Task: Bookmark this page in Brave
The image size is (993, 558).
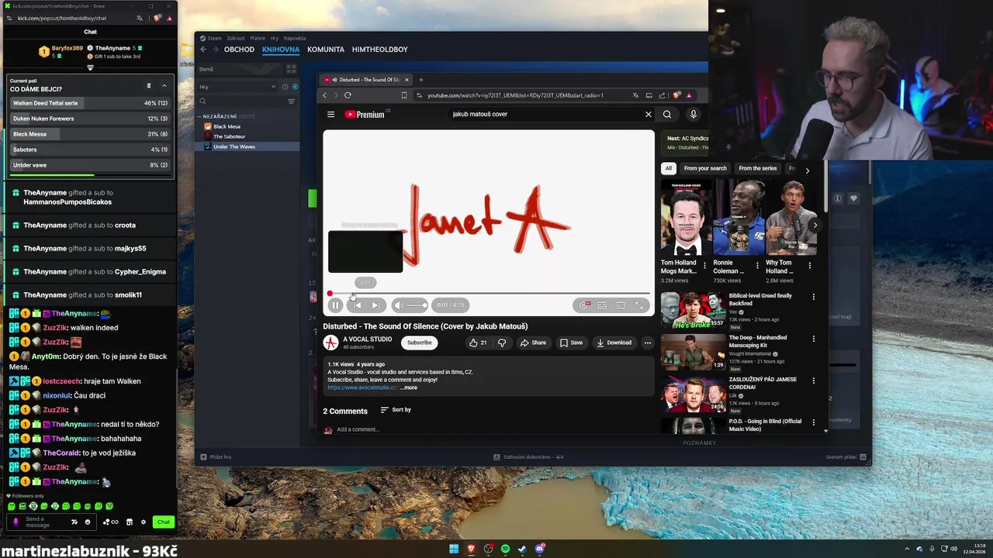Action: pyautogui.click(x=404, y=95)
